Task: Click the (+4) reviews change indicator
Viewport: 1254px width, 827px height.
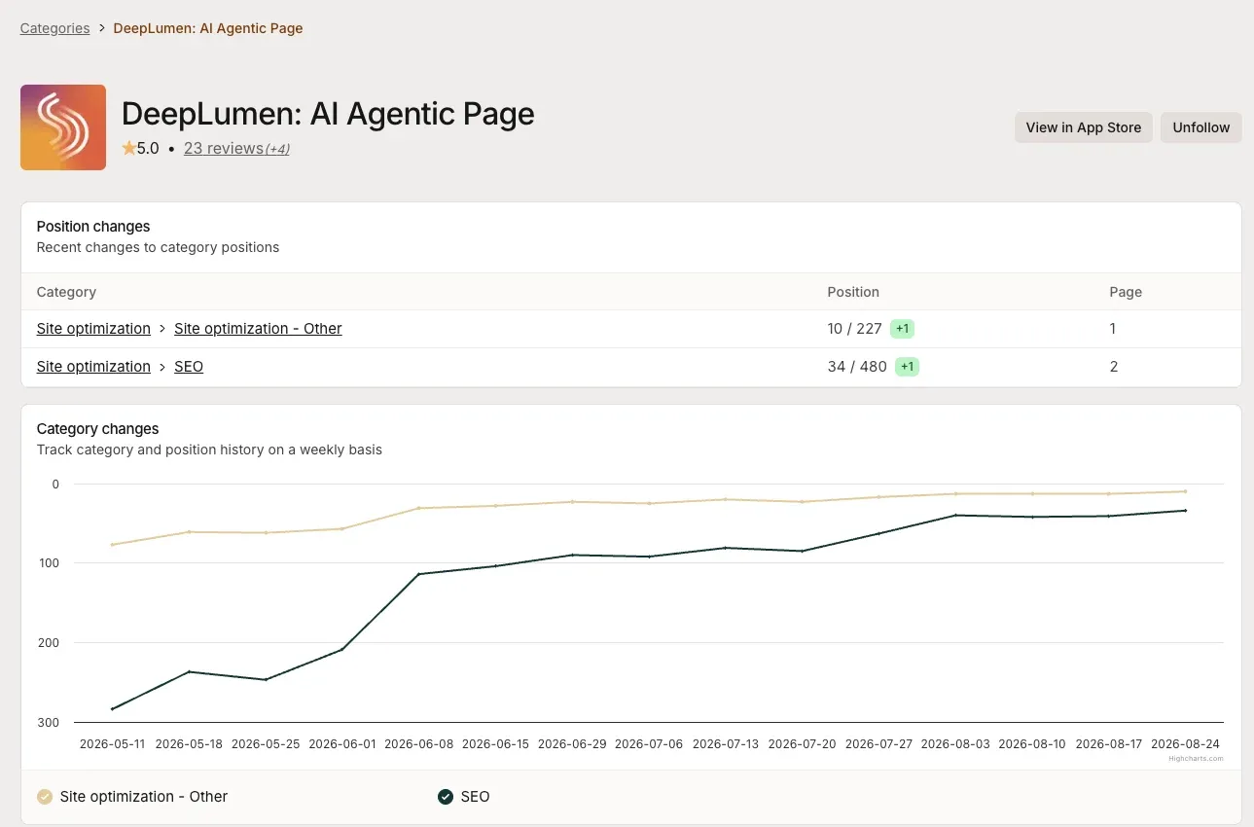Action: 277,149
